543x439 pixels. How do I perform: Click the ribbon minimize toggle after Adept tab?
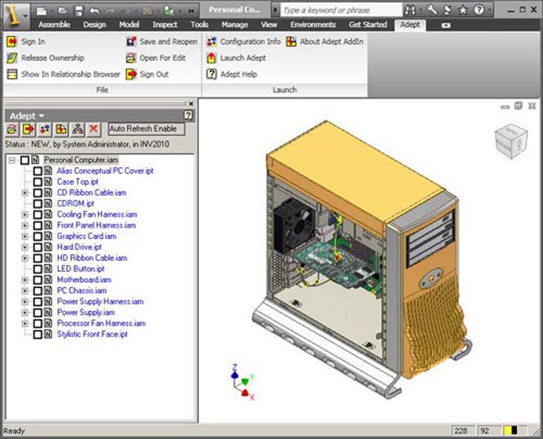[446, 25]
